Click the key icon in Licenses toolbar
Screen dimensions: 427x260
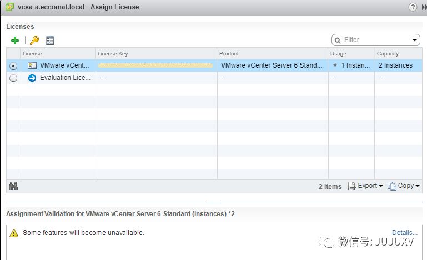click(34, 40)
